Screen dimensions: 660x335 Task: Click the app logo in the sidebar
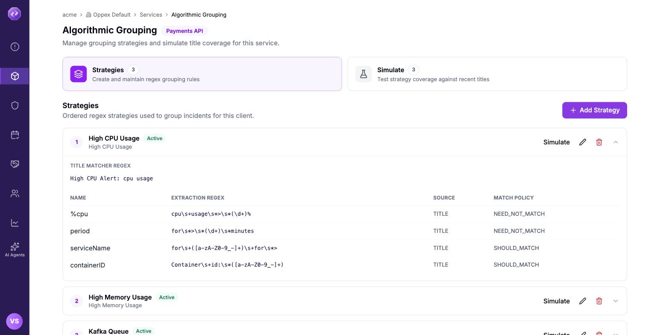tap(15, 14)
